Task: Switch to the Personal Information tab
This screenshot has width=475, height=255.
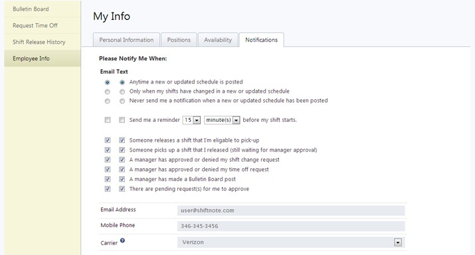Action: pos(126,40)
